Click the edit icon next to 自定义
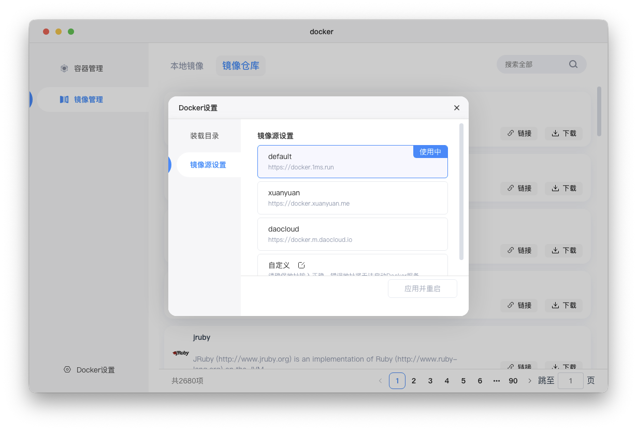The image size is (637, 431). pyautogui.click(x=301, y=265)
